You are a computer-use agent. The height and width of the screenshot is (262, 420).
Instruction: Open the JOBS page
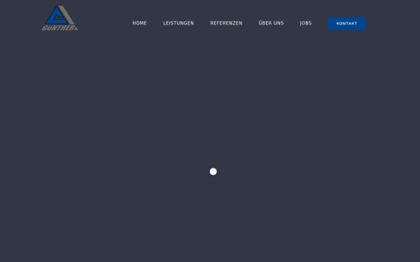306,23
